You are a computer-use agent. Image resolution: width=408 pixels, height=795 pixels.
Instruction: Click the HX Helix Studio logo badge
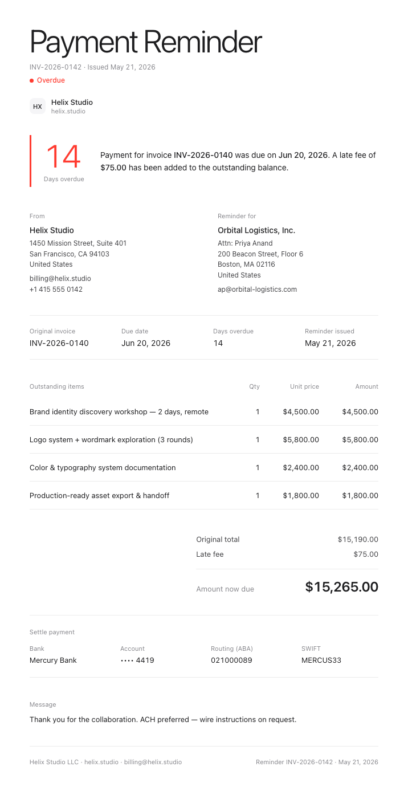point(38,106)
